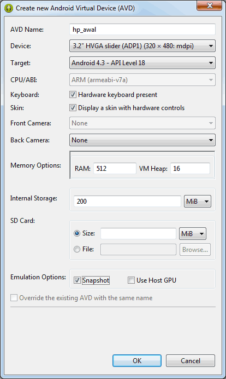Toggle Display a skin with hardware controls
Viewport: 226px width, 379px height.
pyautogui.click(x=73, y=108)
